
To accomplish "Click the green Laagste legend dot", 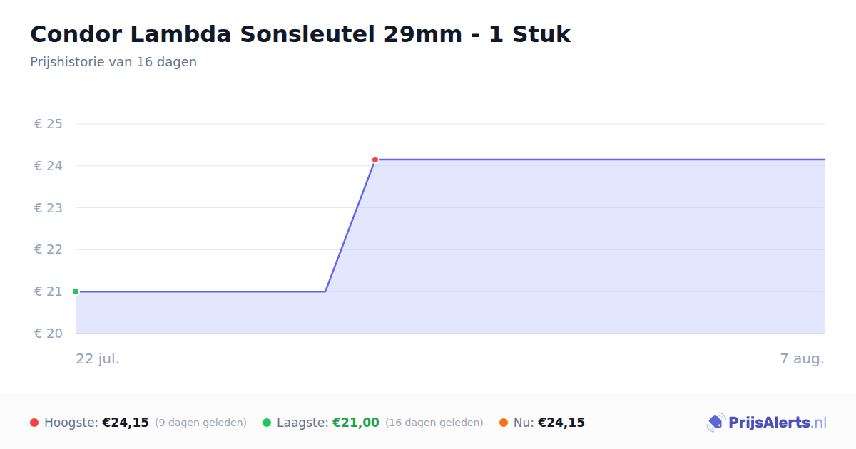I will point(267,423).
